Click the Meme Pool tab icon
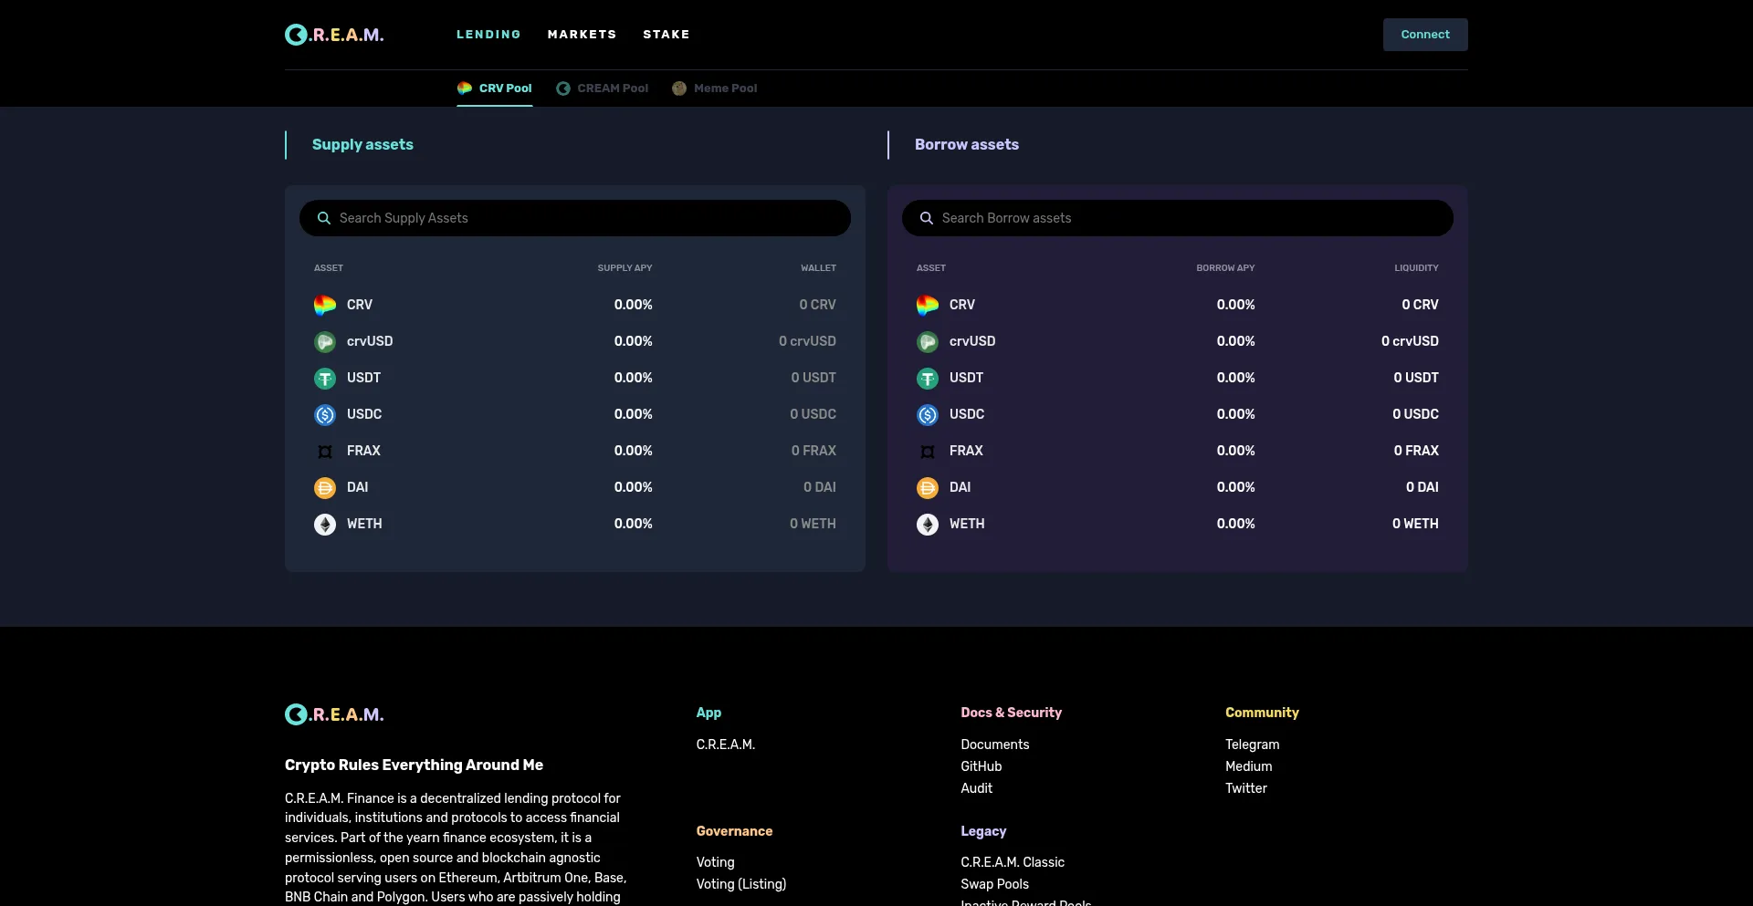Image resolution: width=1753 pixels, height=906 pixels. pos(679,89)
